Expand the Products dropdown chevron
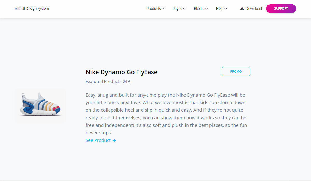The height and width of the screenshot is (181, 311). point(163,9)
